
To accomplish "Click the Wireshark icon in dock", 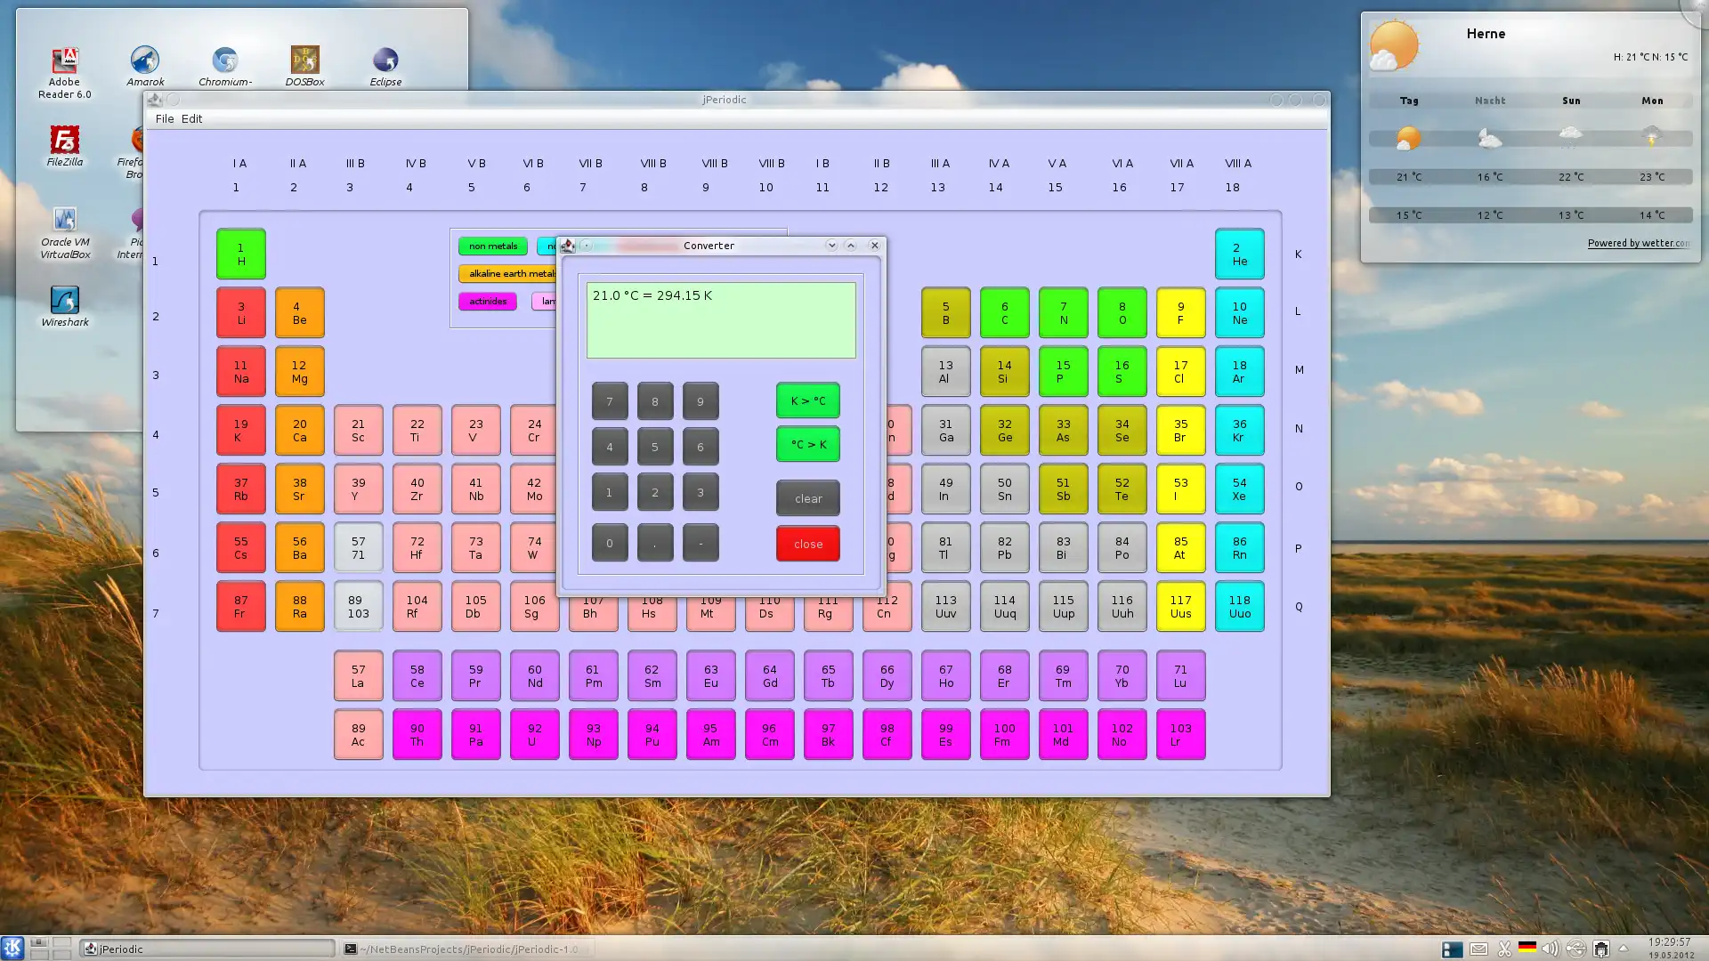I will (63, 301).
